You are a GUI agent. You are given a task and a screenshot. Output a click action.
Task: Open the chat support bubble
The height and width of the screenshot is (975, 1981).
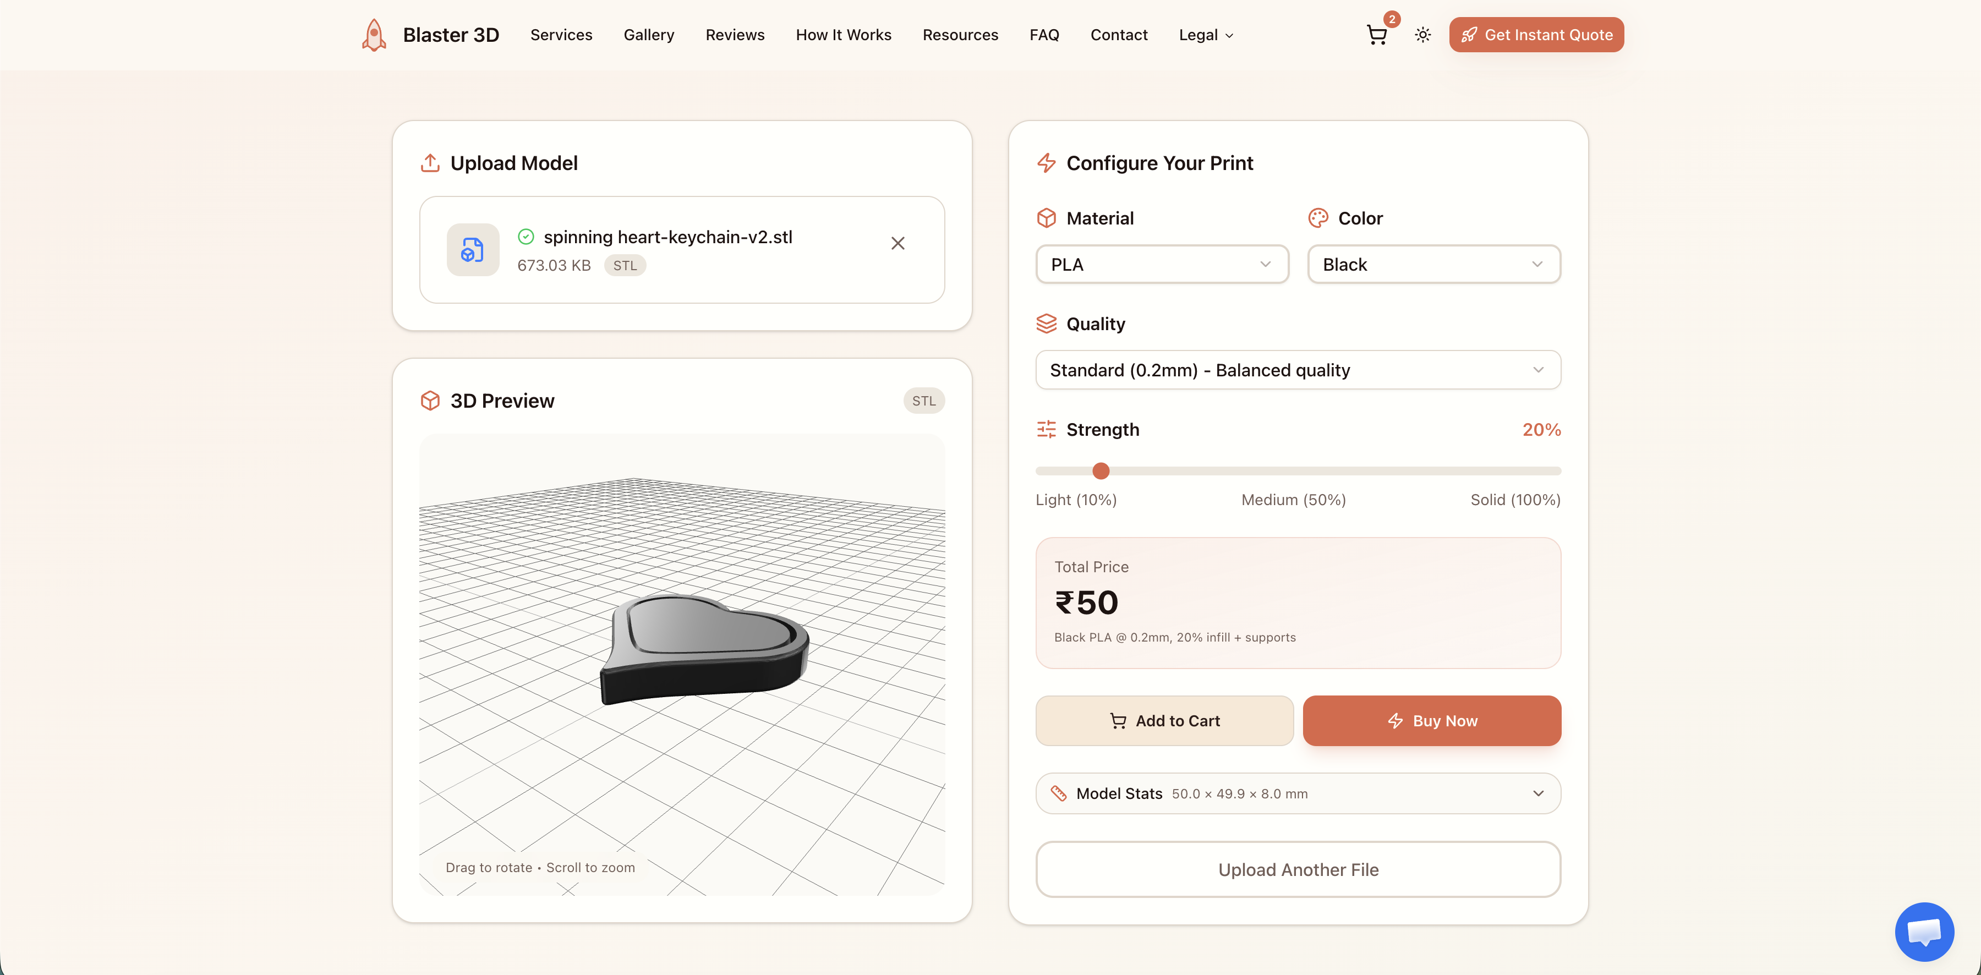[x=1924, y=931]
